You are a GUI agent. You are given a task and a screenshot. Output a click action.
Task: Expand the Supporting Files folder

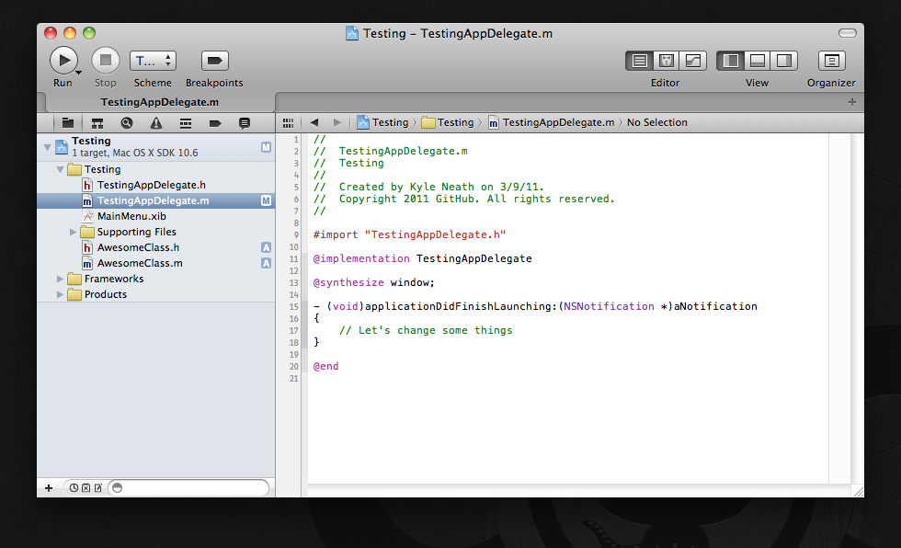74,233
